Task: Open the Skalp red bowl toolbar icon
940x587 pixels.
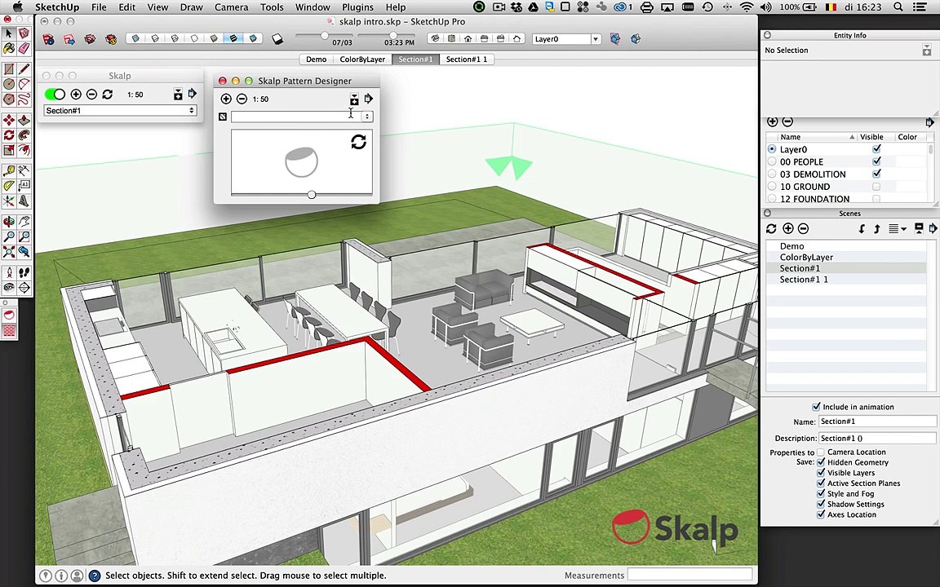Action: 8,315
